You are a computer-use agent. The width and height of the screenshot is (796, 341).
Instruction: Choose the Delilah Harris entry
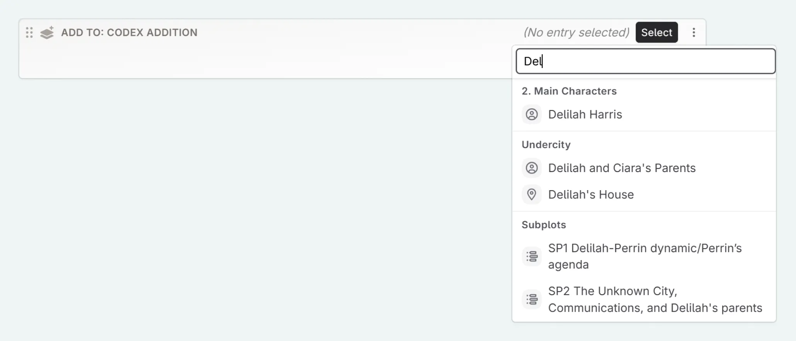585,114
